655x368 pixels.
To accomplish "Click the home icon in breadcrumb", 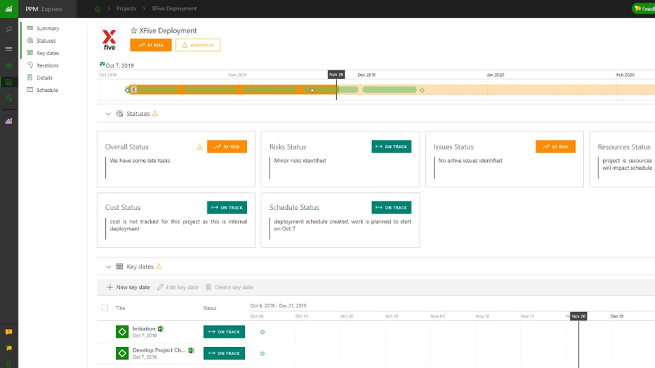I will (x=98, y=9).
